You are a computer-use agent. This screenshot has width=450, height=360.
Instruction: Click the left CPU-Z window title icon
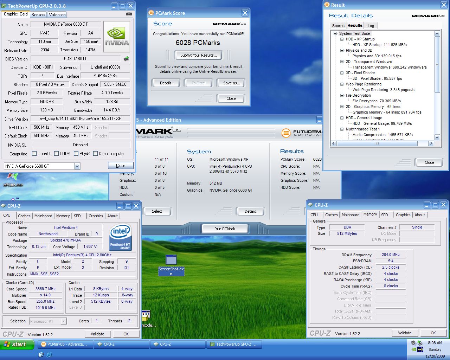pos(4,206)
